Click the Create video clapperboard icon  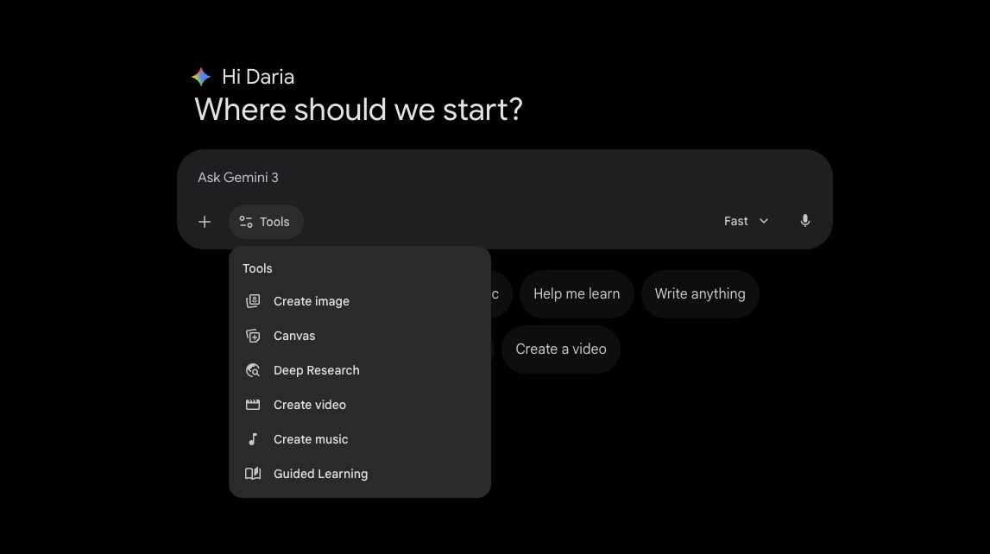click(x=253, y=405)
